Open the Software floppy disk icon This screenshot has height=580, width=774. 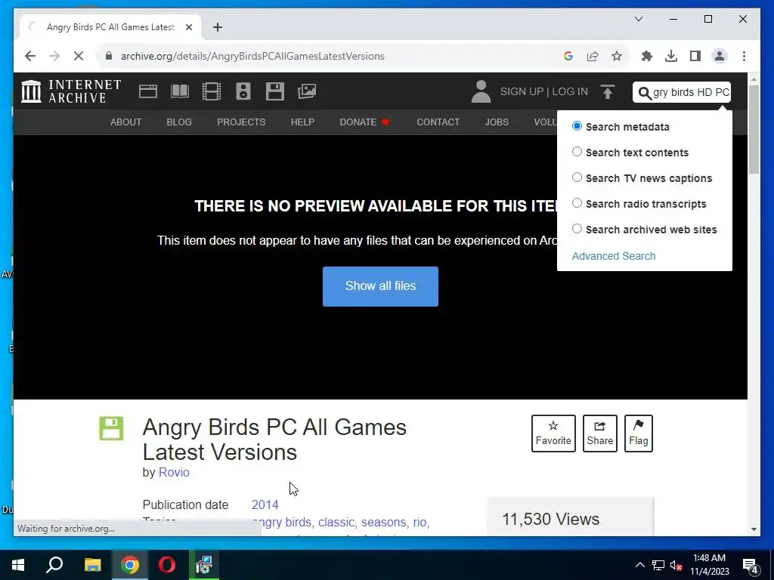click(274, 91)
